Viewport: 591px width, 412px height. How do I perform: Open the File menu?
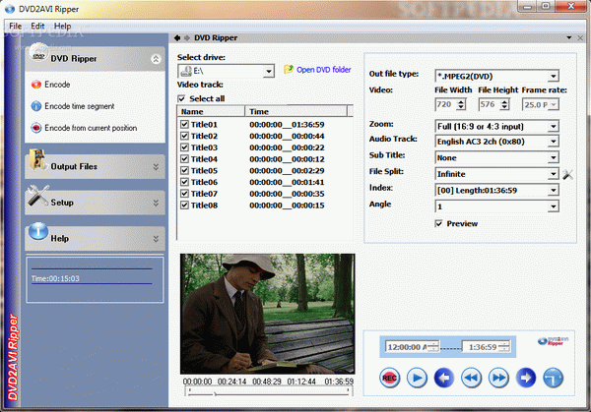pyautogui.click(x=16, y=26)
